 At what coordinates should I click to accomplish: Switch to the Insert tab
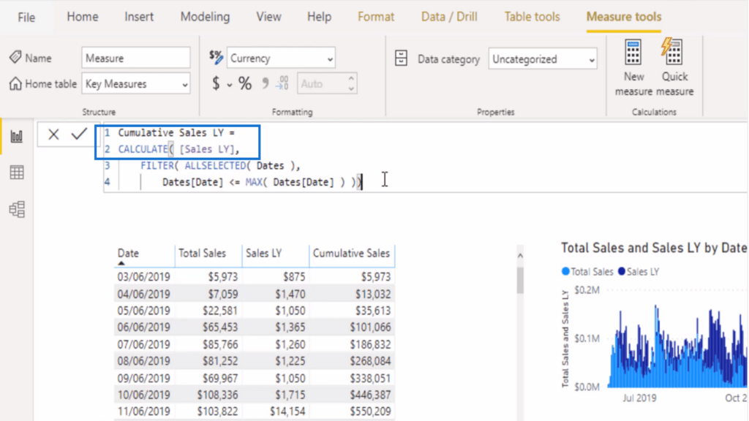[139, 17]
